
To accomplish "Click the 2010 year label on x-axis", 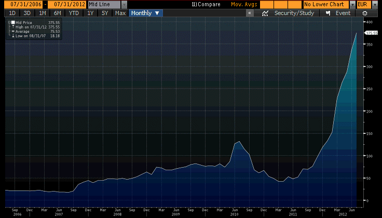I will pyautogui.click(x=234, y=214).
